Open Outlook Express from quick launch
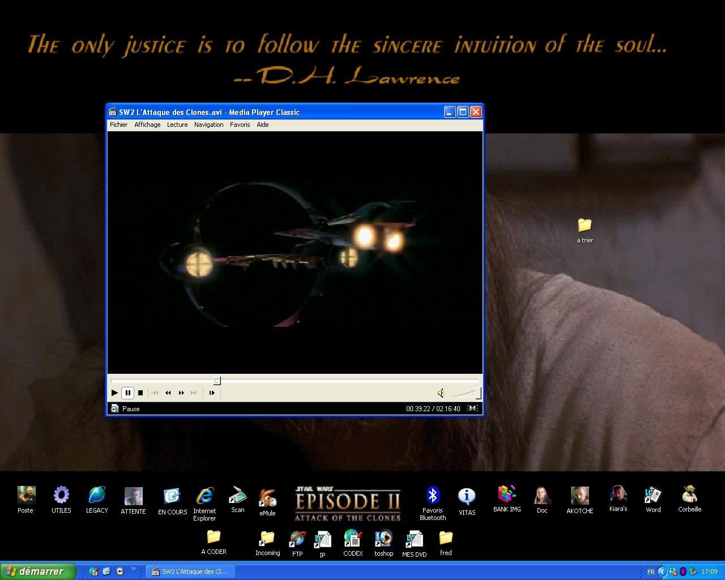The width and height of the screenshot is (725, 580). (106, 572)
